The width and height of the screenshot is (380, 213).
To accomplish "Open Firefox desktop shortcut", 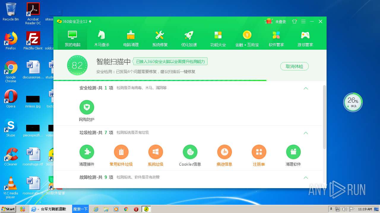I will point(11,41).
